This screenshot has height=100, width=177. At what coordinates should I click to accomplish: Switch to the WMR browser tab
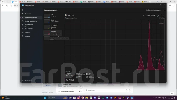45,2
